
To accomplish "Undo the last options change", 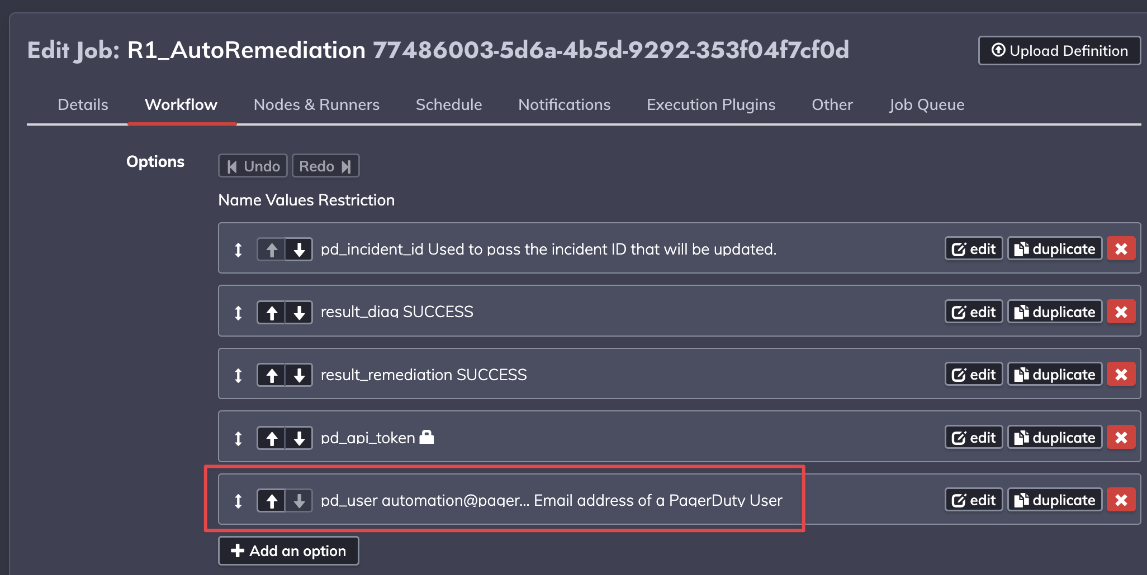I will click(x=253, y=166).
